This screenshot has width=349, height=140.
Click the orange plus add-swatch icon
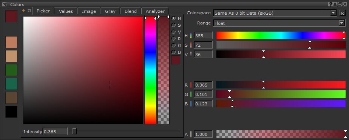[23, 11]
